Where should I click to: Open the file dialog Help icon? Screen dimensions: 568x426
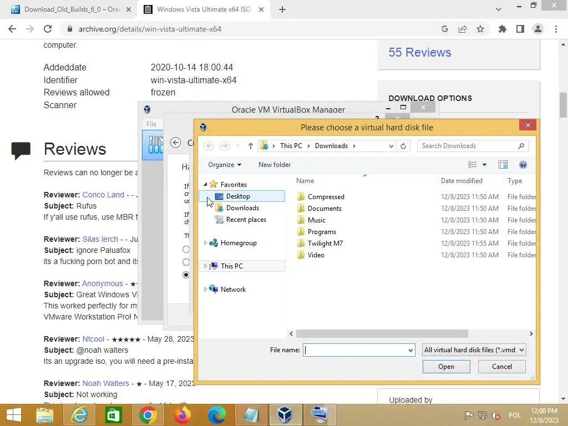pyautogui.click(x=523, y=165)
